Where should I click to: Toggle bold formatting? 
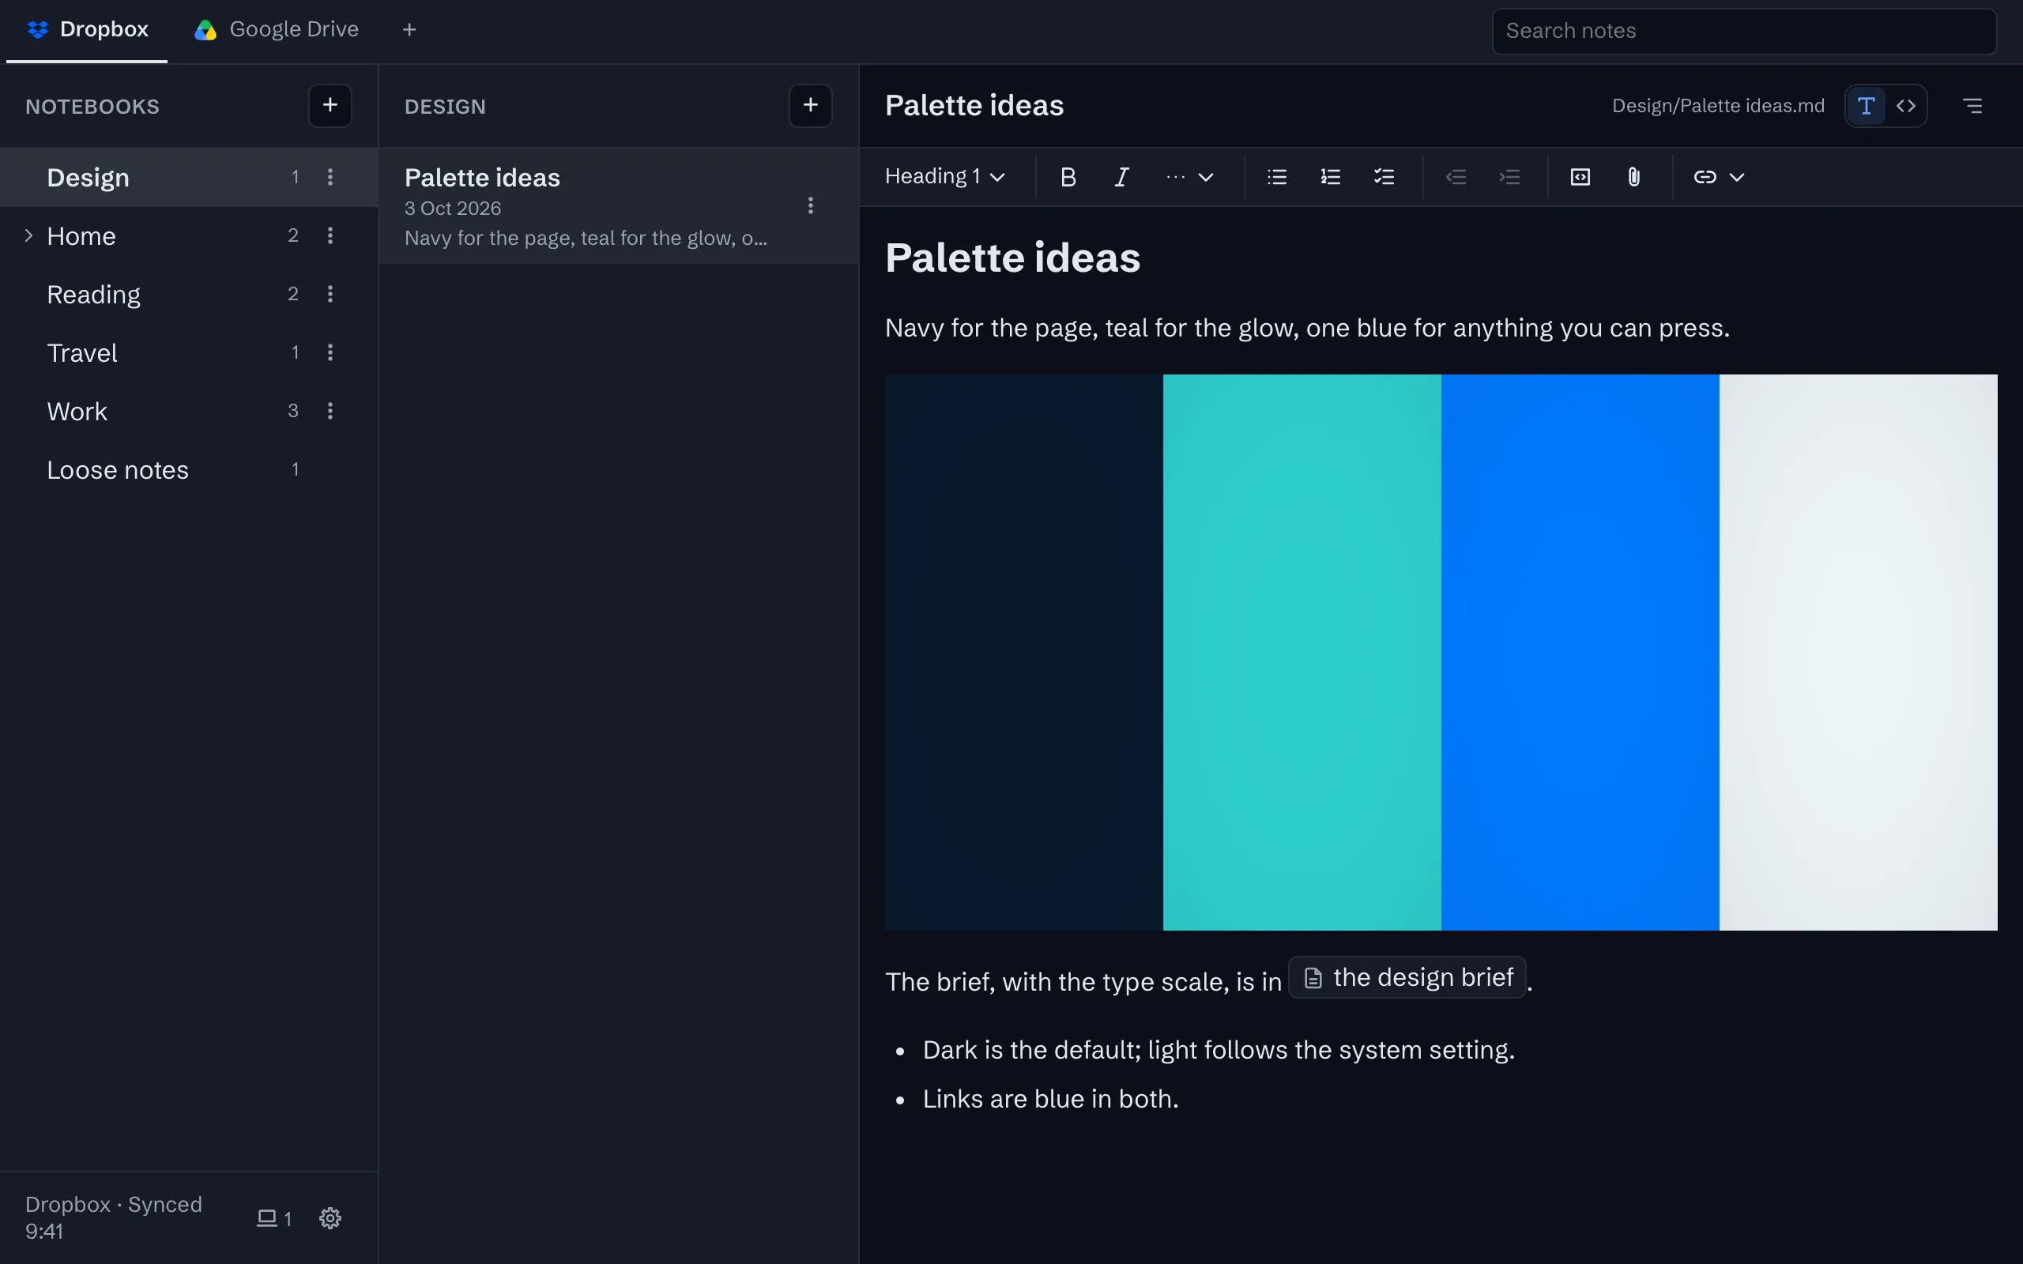1068,177
